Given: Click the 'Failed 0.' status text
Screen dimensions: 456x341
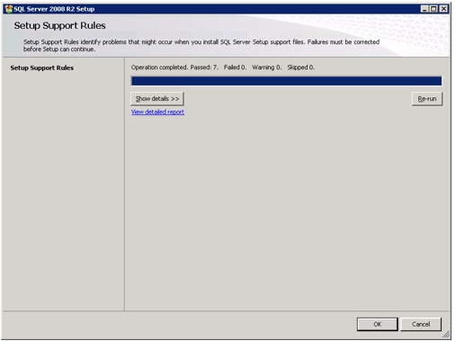Looking at the screenshot, I should (x=235, y=67).
